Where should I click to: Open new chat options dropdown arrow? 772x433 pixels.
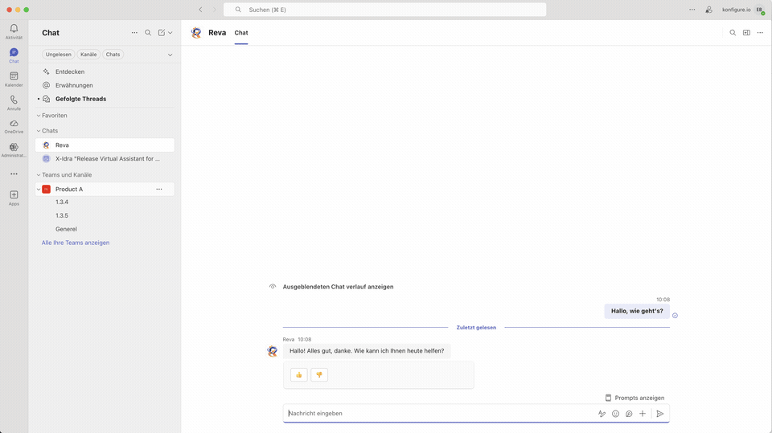click(x=170, y=33)
